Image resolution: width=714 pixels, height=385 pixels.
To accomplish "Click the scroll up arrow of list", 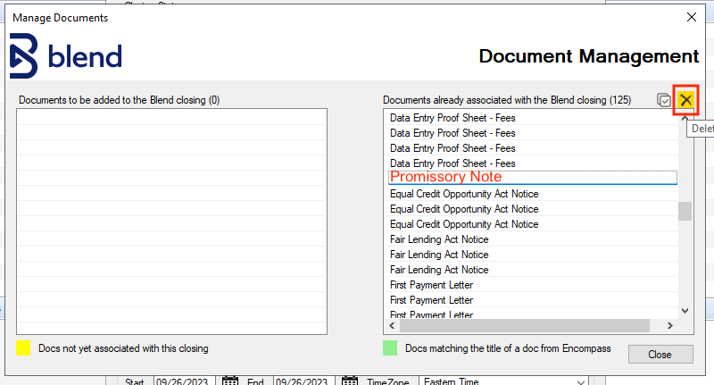I will click(x=685, y=119).
